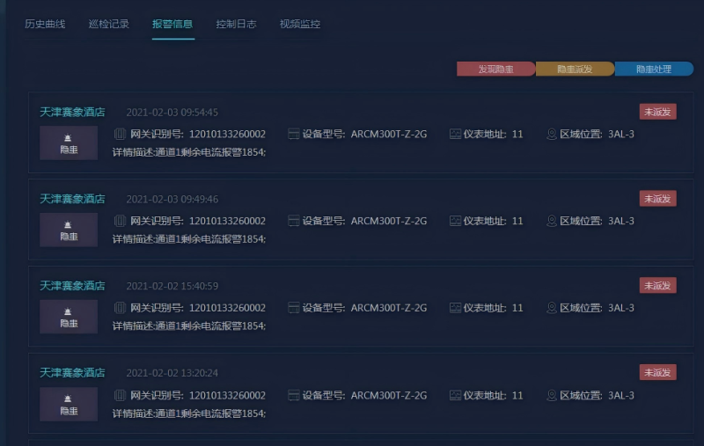The height and width of the screenshot is (446, 704).
Task: Click device model icon in 15:40:59 record
Action: tap(294, 308)
